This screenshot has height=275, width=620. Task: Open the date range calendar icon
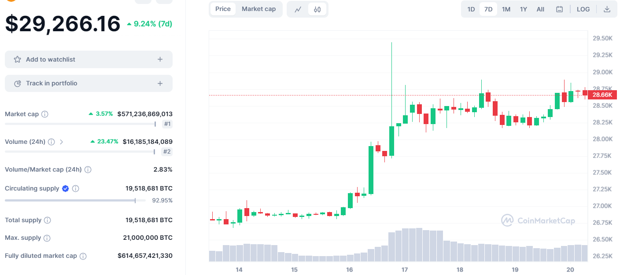click(x=559, y=9)
